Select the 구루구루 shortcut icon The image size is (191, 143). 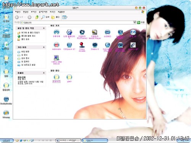(57, 32)
